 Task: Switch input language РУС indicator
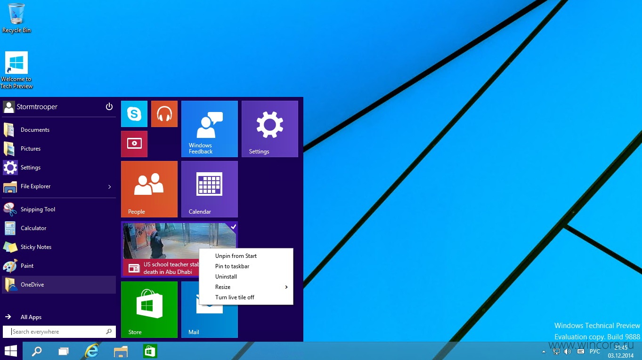[x=595, y=352]
